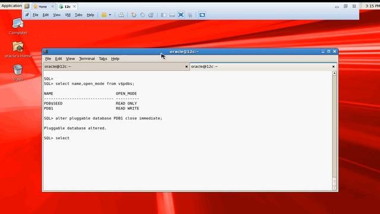
Task: Select the second oracle@12c terminal tab
Action: tap(263, 66)
